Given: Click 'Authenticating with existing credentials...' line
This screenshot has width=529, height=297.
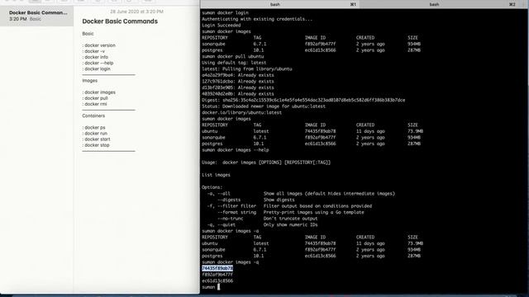Looking at the screenshot, I should [257, 19].
